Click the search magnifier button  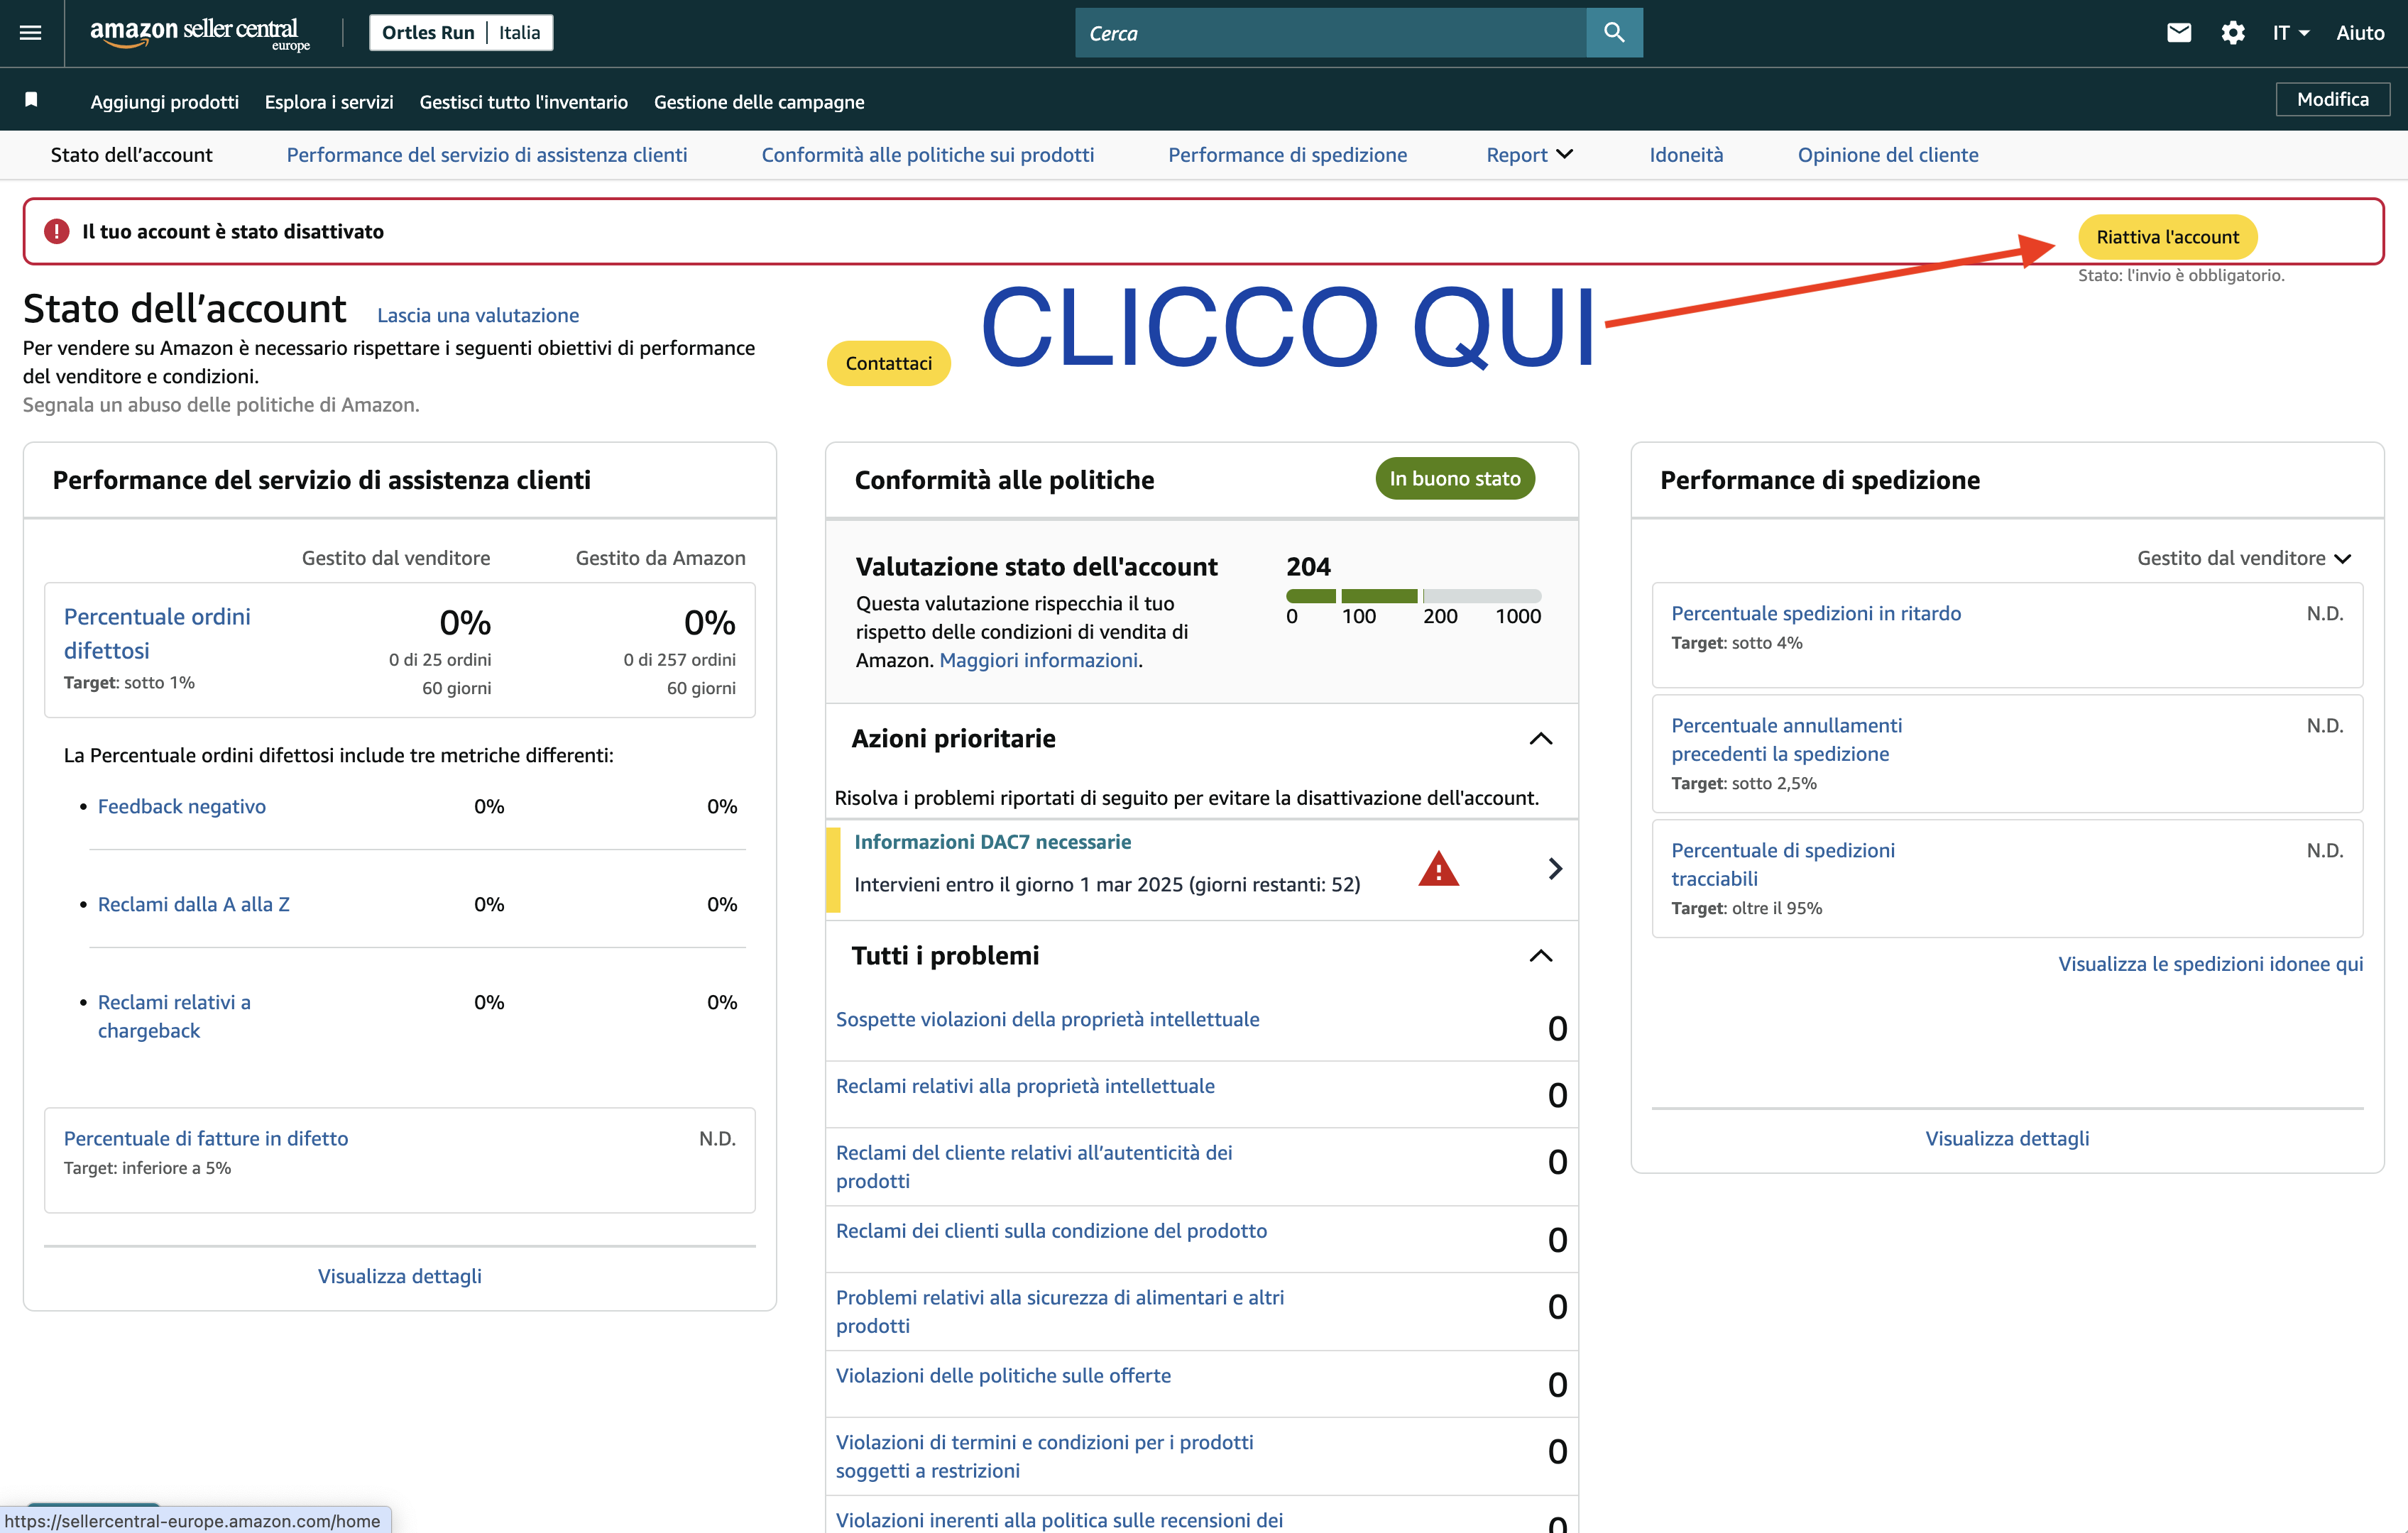pos(1613,33)
